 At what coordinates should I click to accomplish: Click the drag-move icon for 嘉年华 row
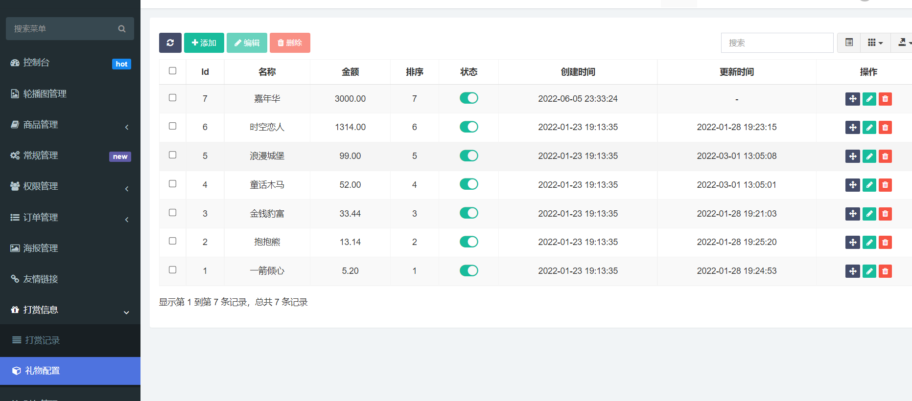point(852,99)
